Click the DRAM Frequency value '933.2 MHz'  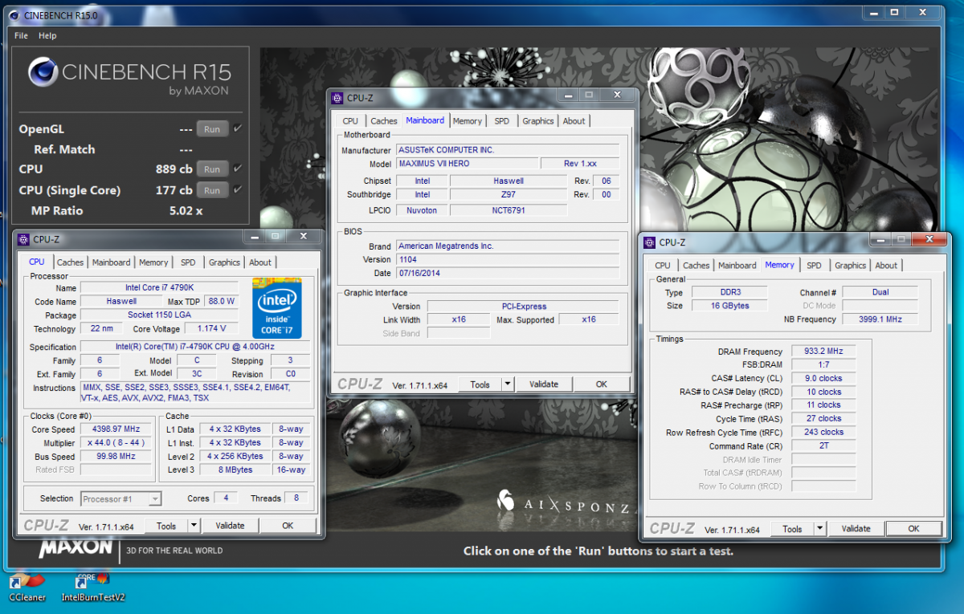click(x=823, y=352)
